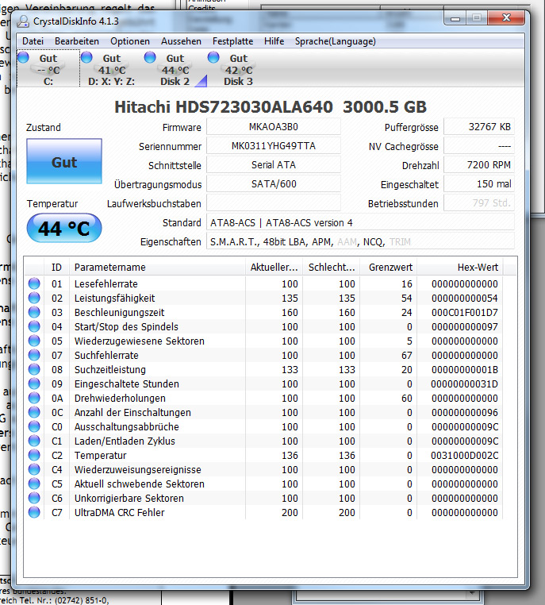Click status orb for Ausschaltungsabbrüche row
The image size is (545, 605).
(34, 426)
